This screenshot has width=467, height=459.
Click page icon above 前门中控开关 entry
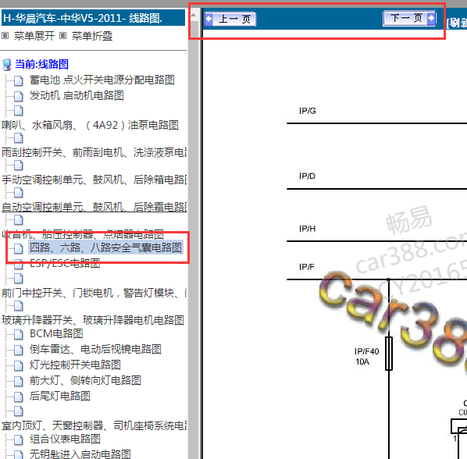[19, 279]
